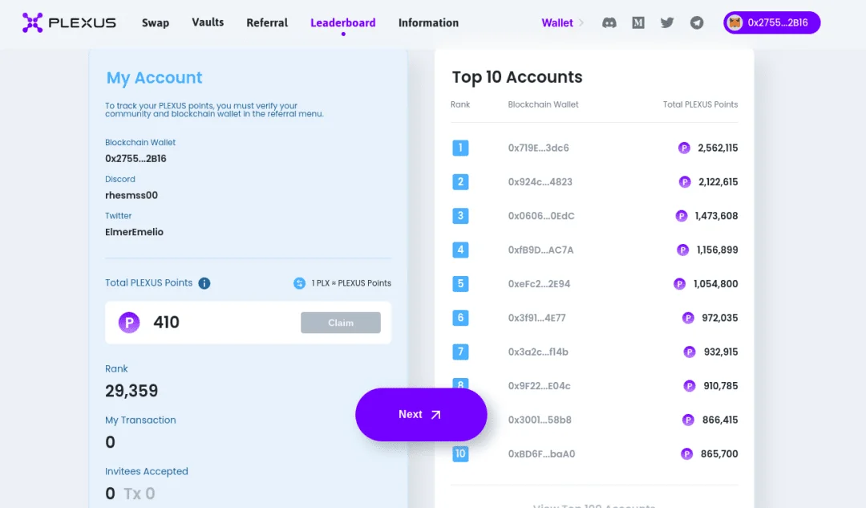Open the Swap menu item

[x=156, y=22]
